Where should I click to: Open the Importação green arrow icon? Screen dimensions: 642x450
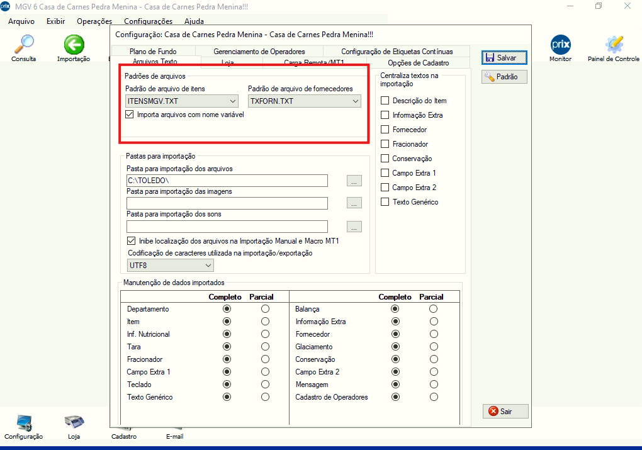74,45
